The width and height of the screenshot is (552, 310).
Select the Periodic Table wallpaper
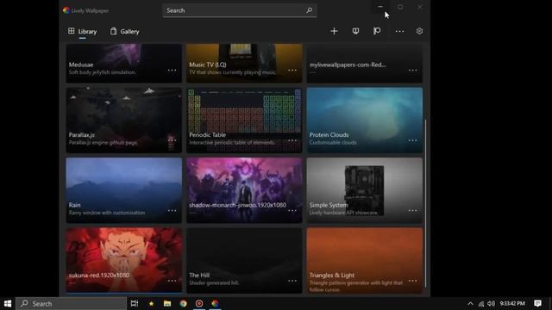244,121
